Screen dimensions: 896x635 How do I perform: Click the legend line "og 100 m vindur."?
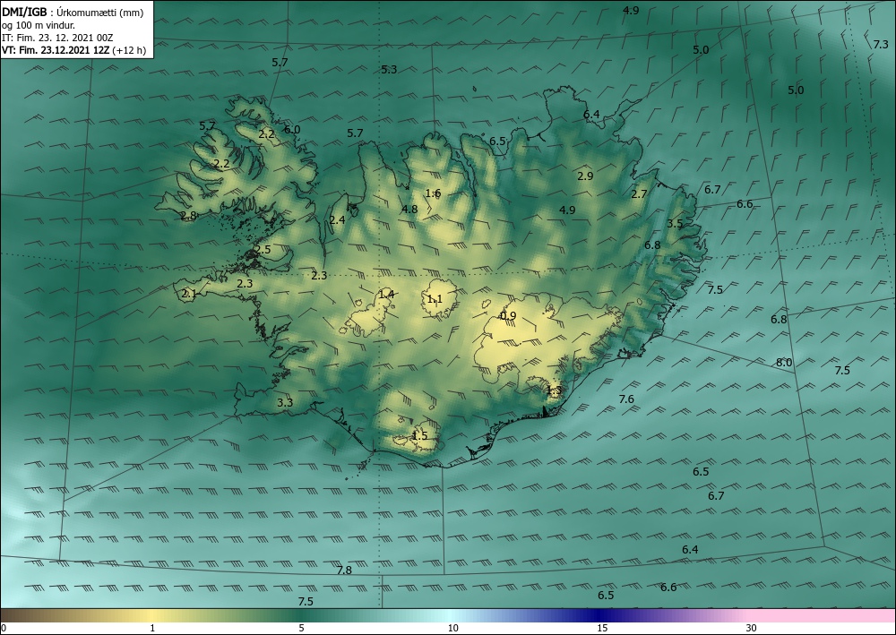(39, 25)
